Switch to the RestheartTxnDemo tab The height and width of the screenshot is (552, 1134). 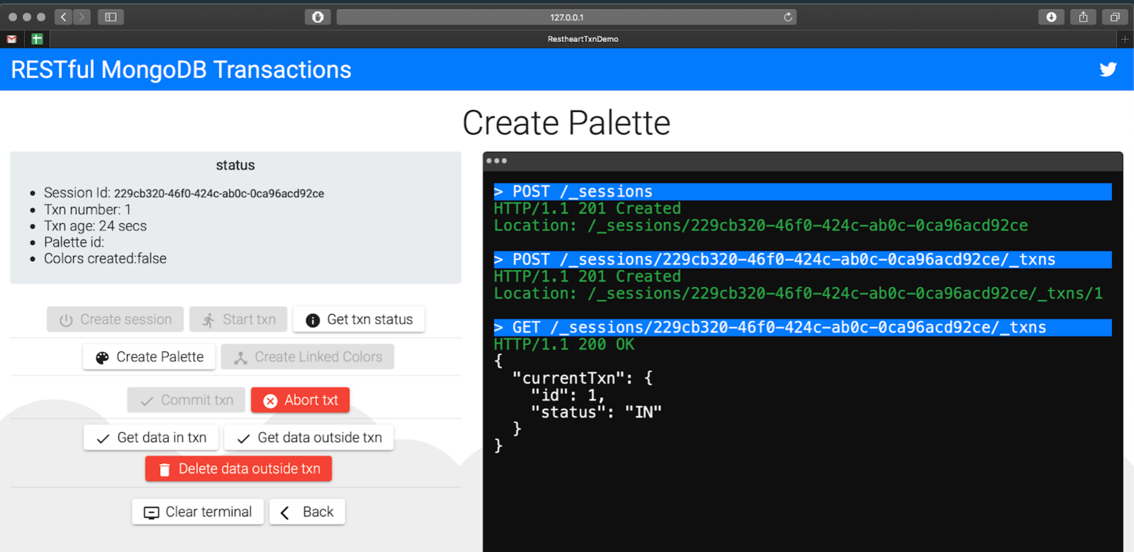click(583, 39)
